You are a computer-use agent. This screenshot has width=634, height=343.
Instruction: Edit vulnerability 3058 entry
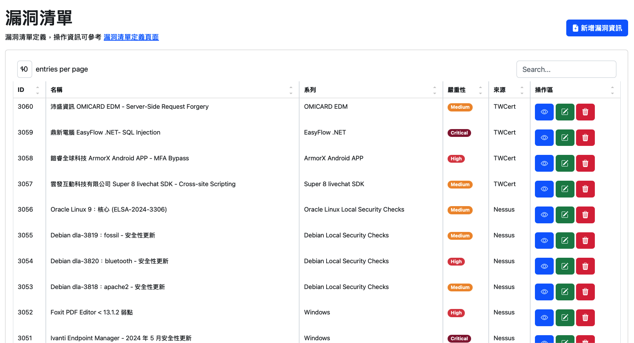(565, 163)
